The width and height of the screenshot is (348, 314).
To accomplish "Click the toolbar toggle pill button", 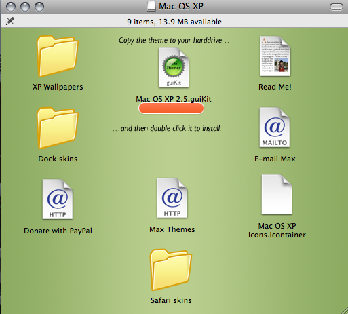I will click(336, 7).
